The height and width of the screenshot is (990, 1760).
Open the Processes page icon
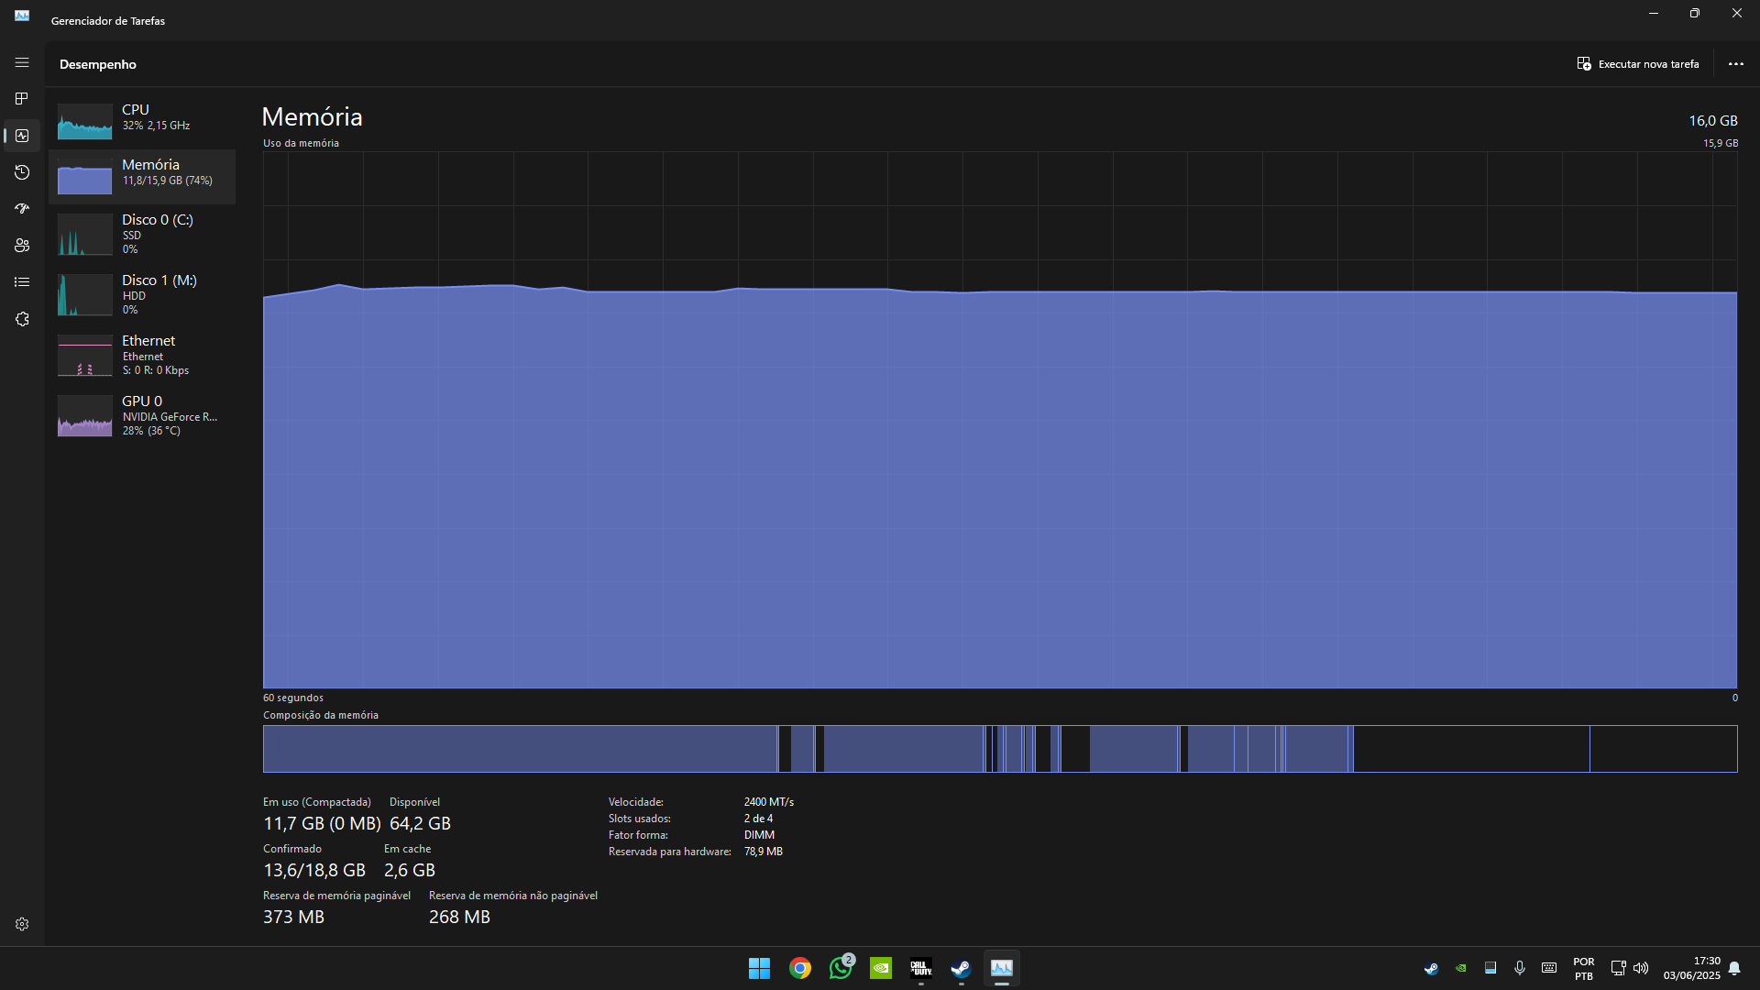[x=22, y=99]
